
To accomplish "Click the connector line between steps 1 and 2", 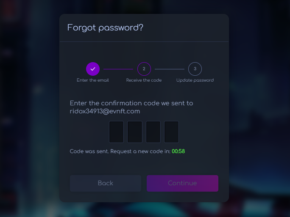I will (118, 69).
